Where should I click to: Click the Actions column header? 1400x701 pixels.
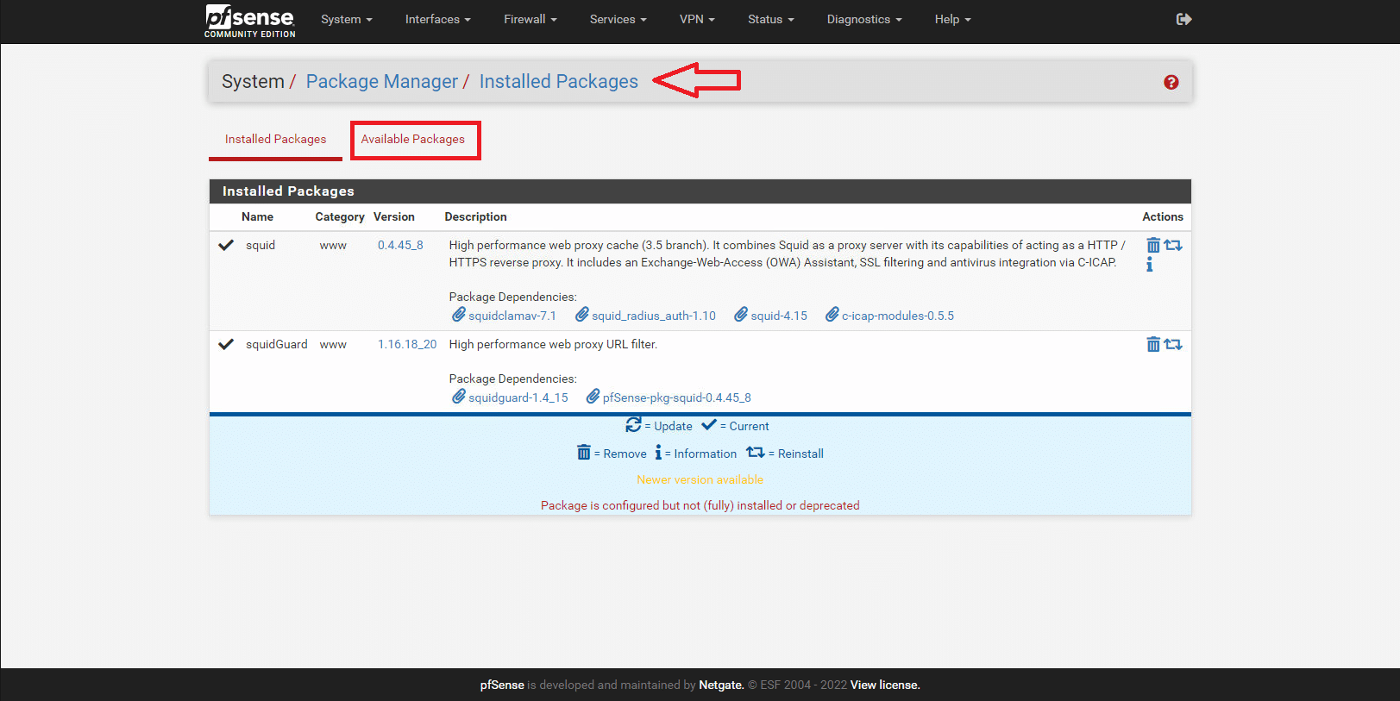[x=1163, y=216]
